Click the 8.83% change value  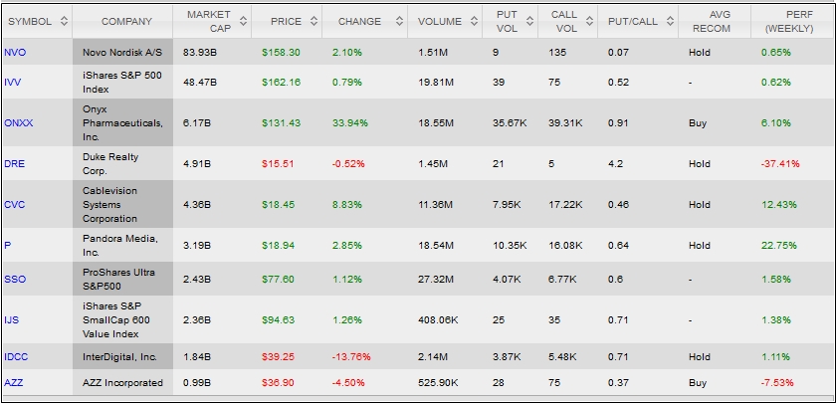[x=346, y=204]
